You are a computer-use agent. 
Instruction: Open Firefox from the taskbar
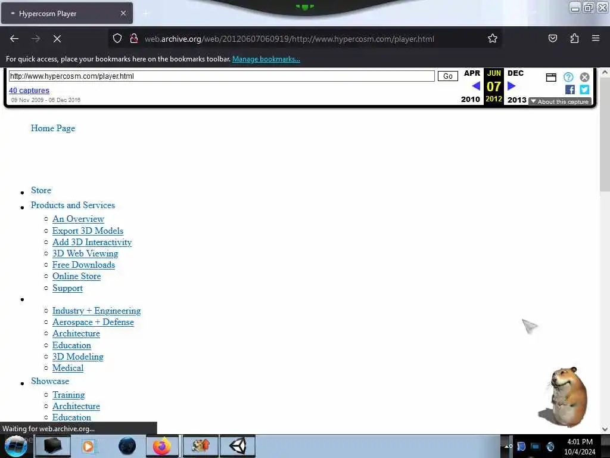(x=162, y=446)
